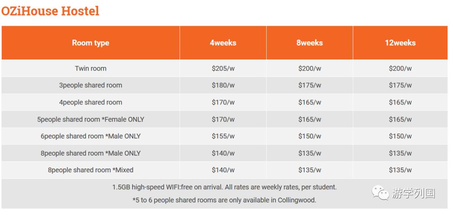Click the OZiHouse Hostel heading
The height and width of the screenshot is (213, 450).
[x=50, y=11]
